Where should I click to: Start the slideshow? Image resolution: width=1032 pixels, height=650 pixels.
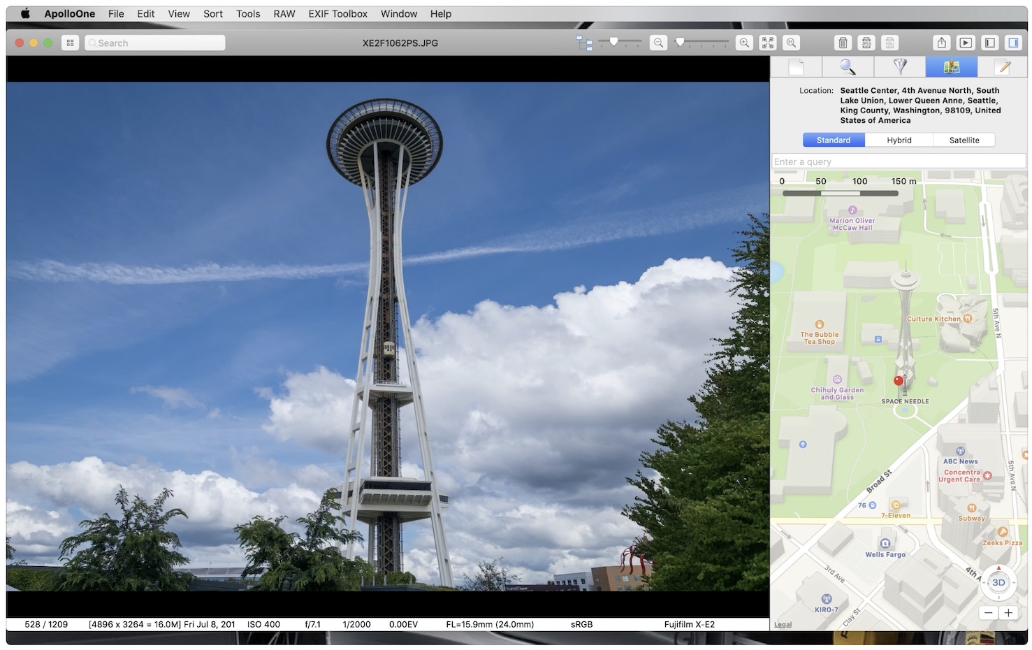966,43
